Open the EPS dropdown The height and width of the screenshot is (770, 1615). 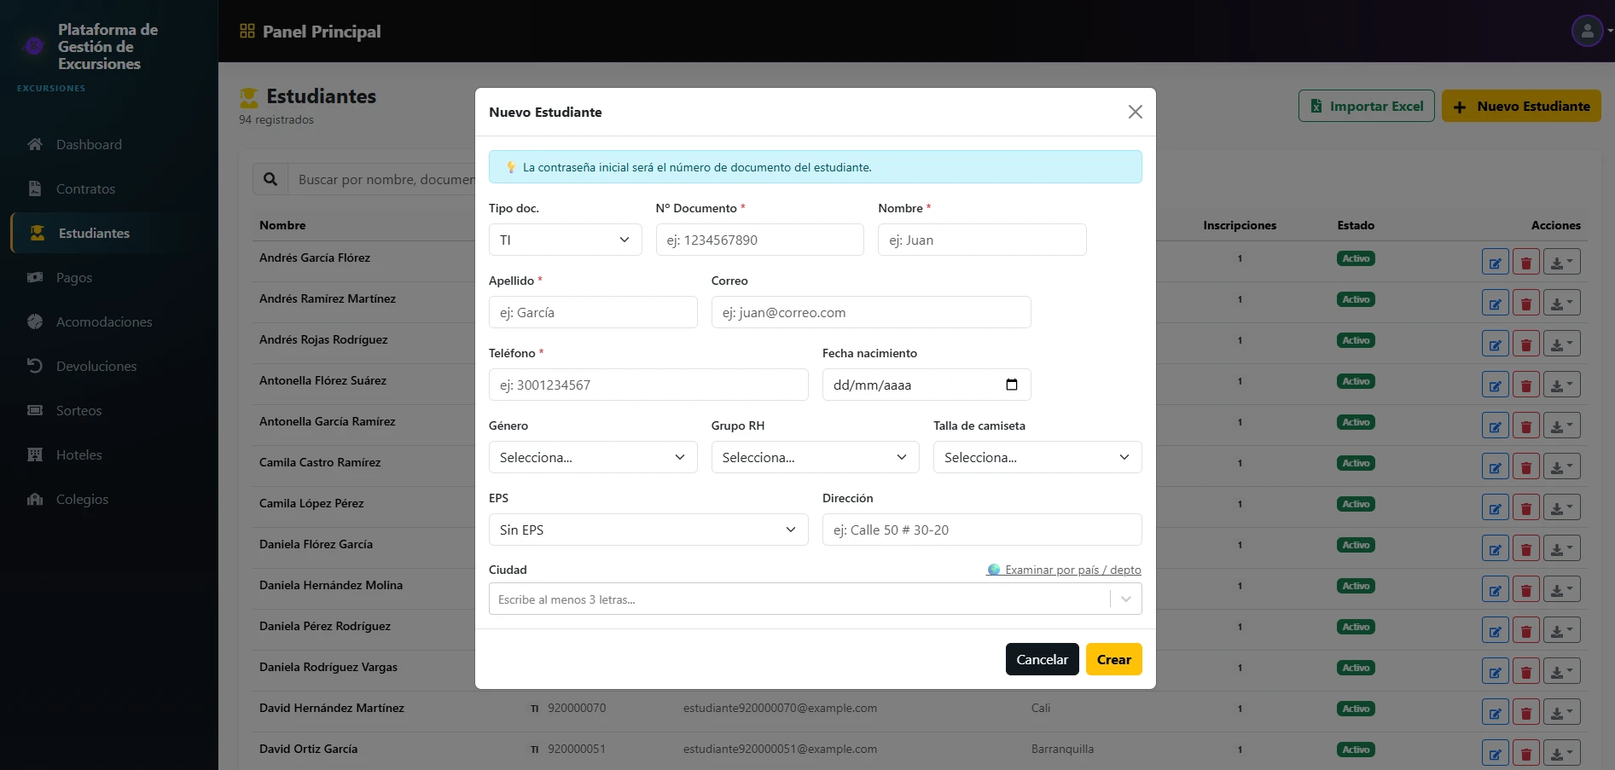648,530
